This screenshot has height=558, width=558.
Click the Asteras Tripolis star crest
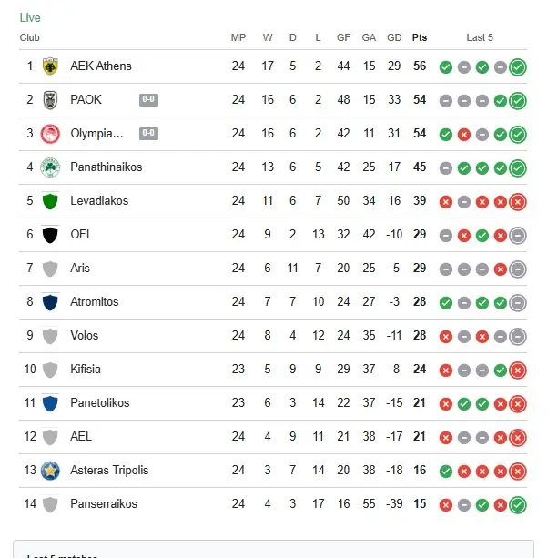(50, 471)
